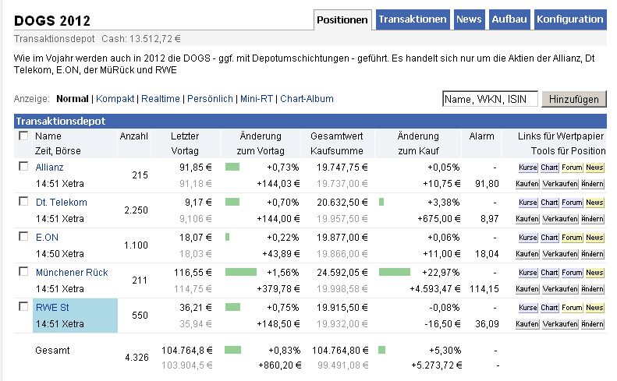Open the Münchener Rück stock link
Image resolution: width=617 pixels, height=381 pixels.
[x=72, y=272]
